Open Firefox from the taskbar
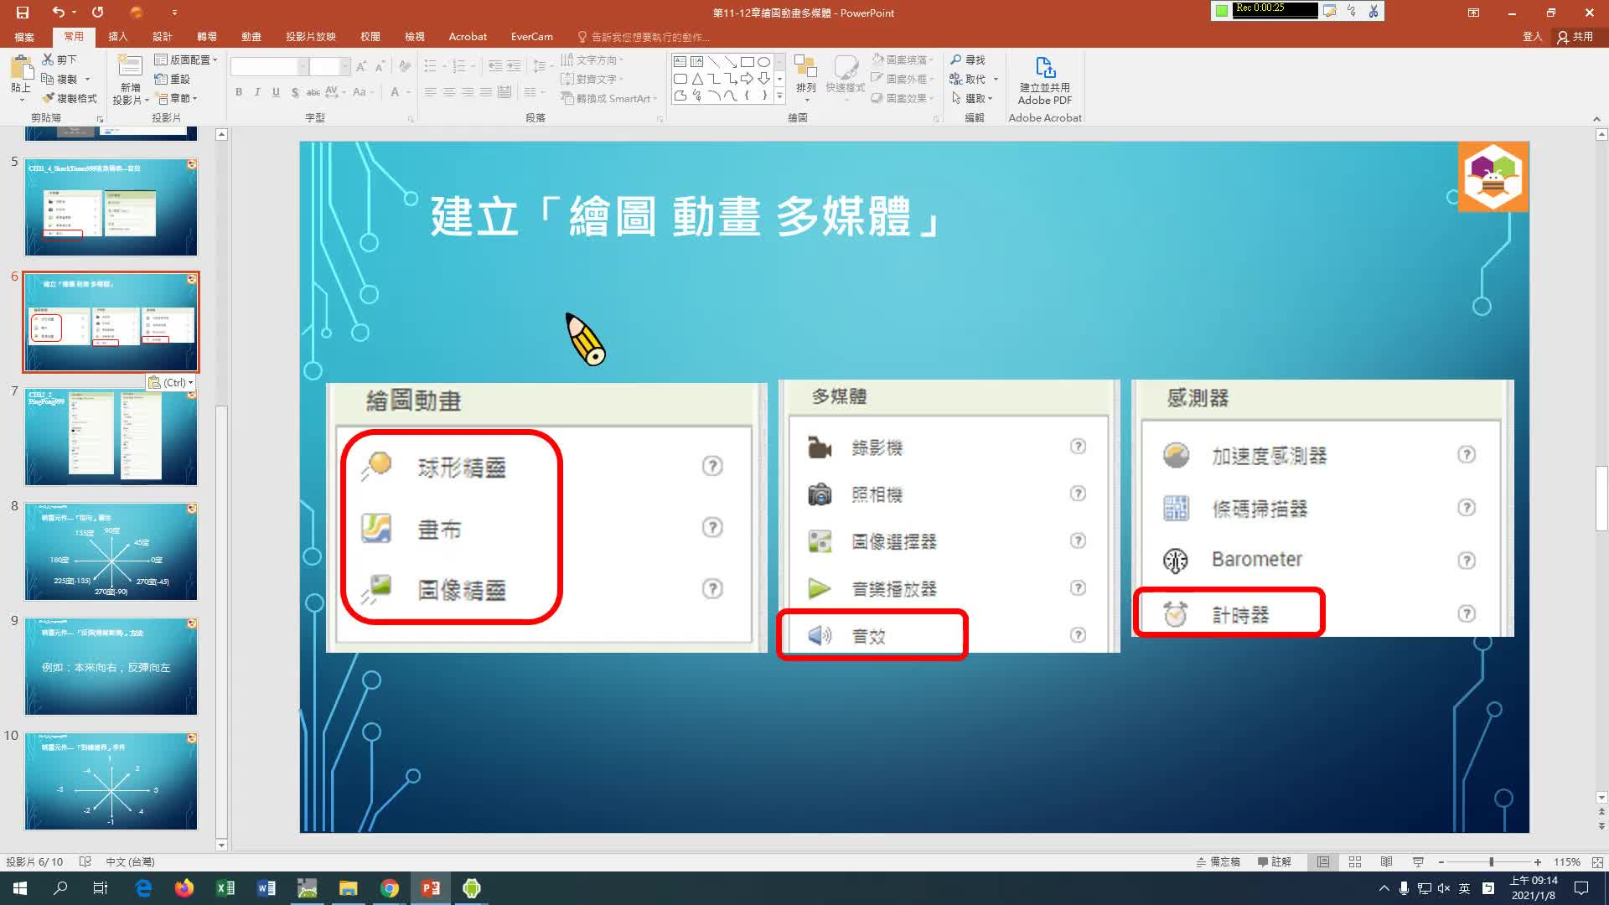This screenshot has width=1609, height=905. coord(184,888)
